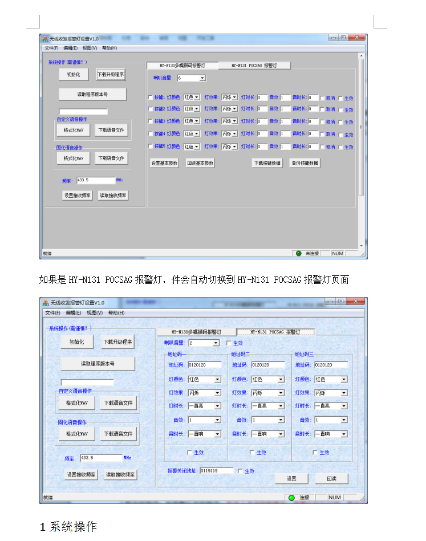
Task: Click the 设置基本参数 button
Action: point(164,163)
